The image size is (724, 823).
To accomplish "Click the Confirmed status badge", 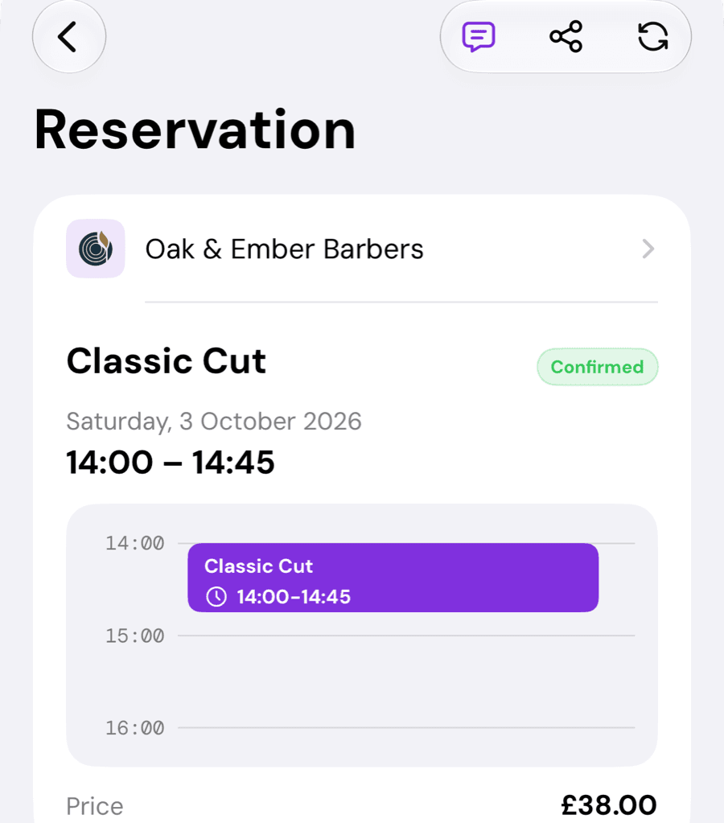I will (598, 367).
